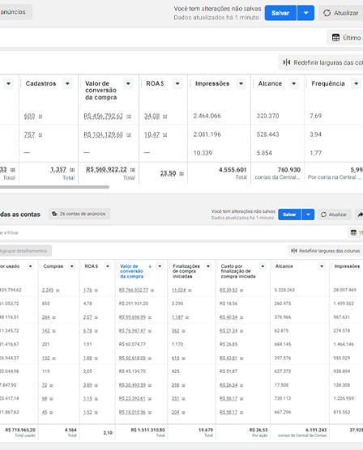Click the share arrow icon in lower toolbar
The height and width of the screenshot is (450, 363).
(x=360, y=214)
